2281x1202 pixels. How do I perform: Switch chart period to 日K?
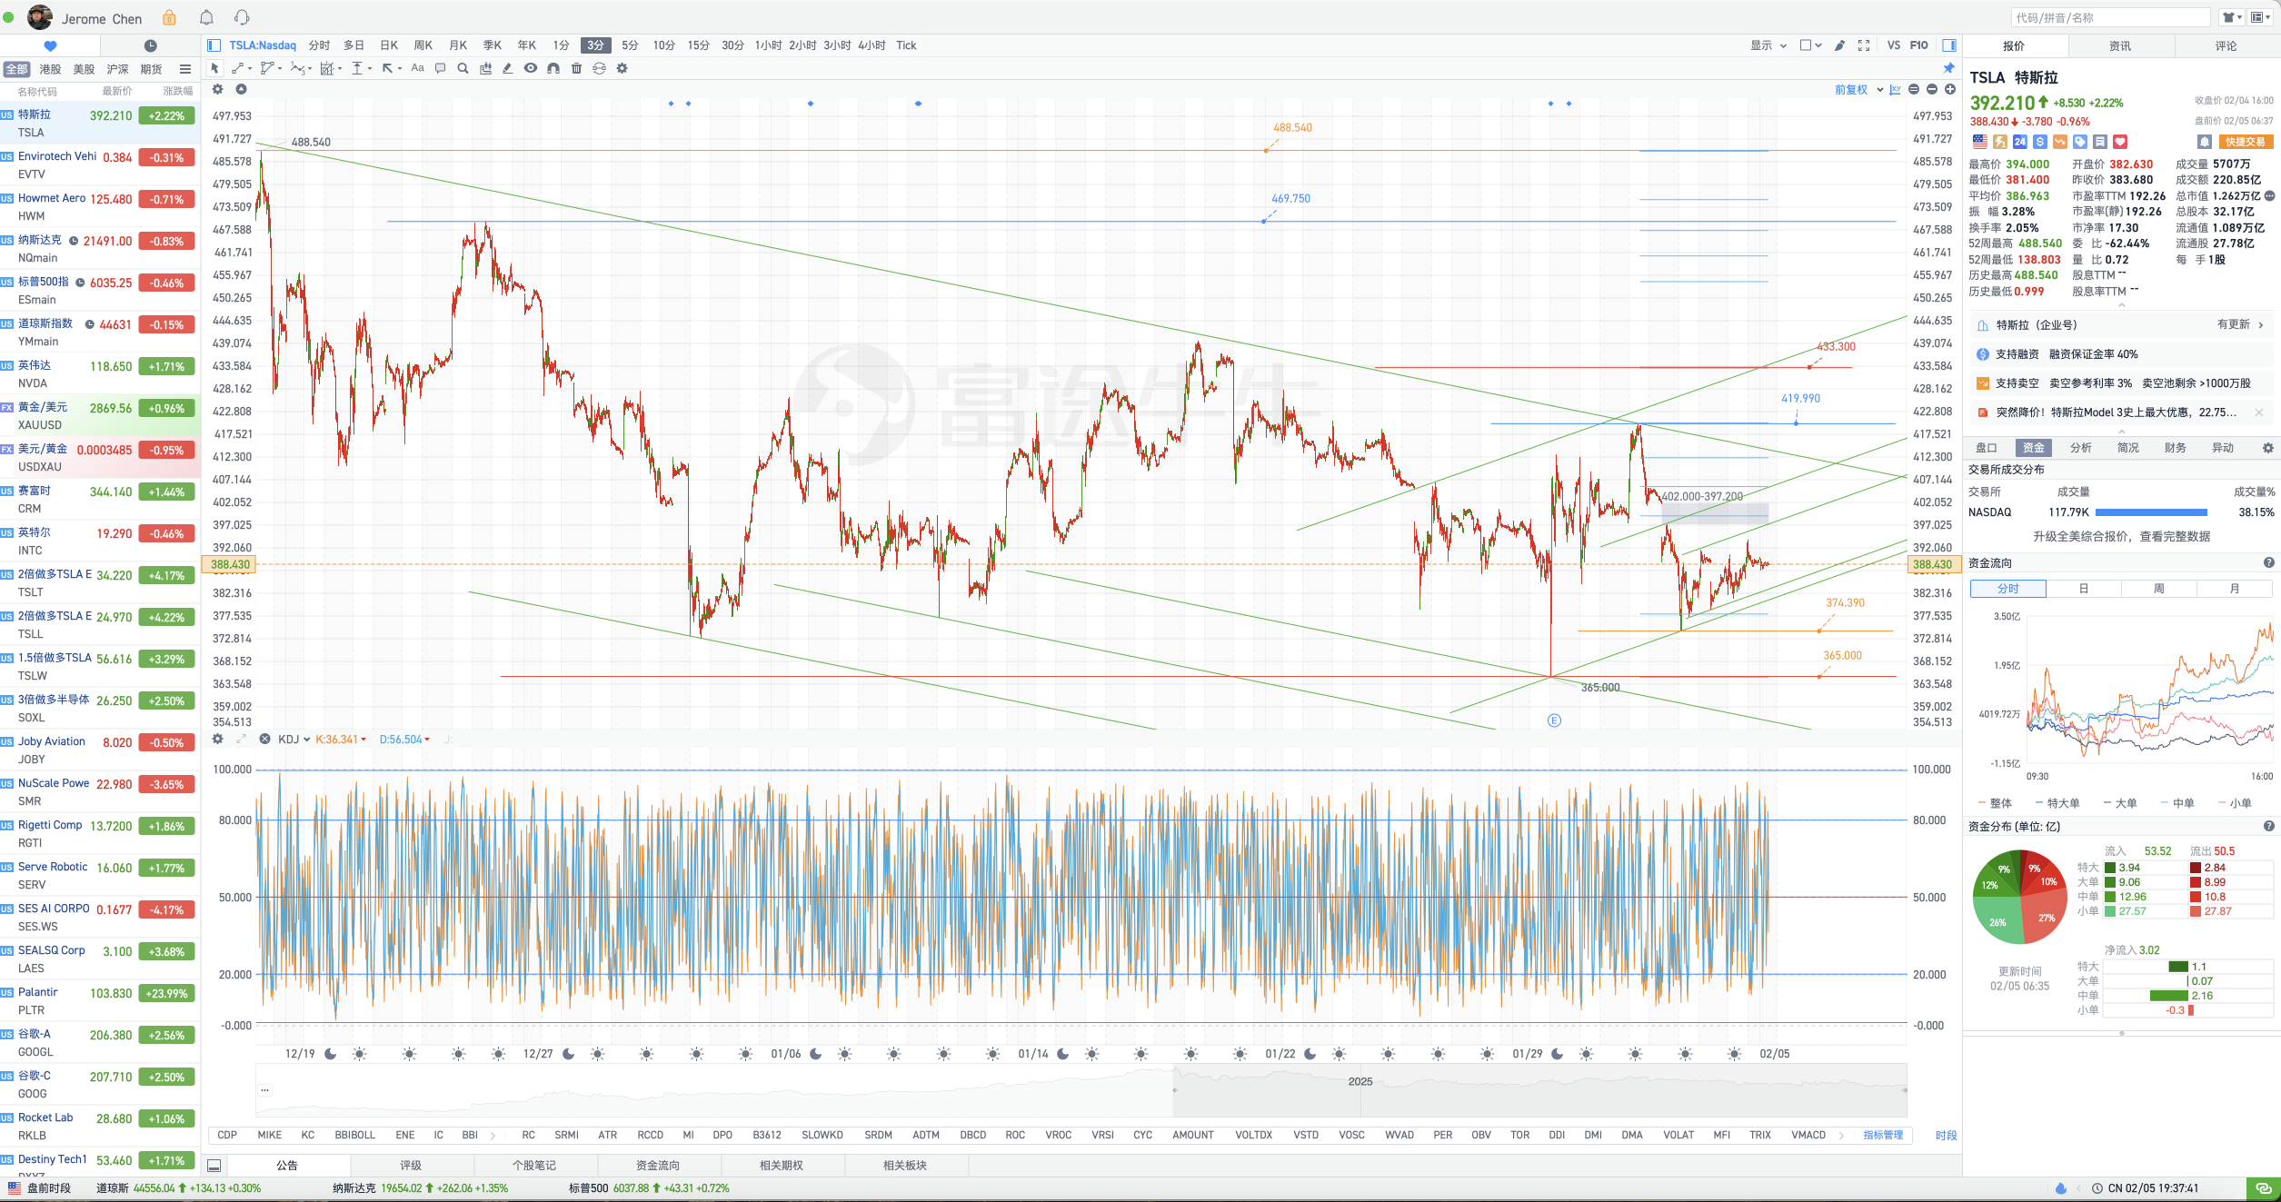pos(389,45)
